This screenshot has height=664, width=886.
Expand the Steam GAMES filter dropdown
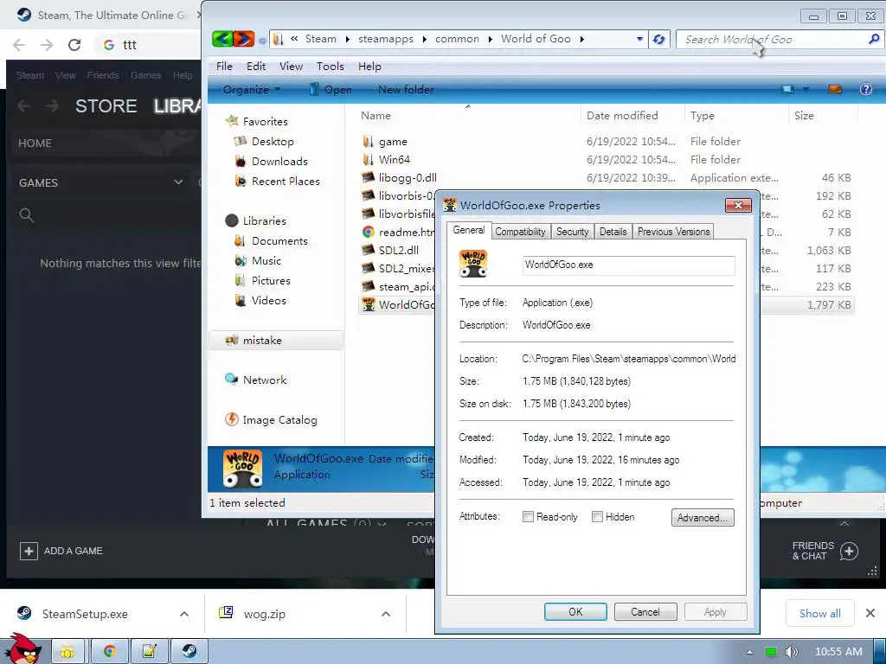pyautogui.click(x=178, y=182)
